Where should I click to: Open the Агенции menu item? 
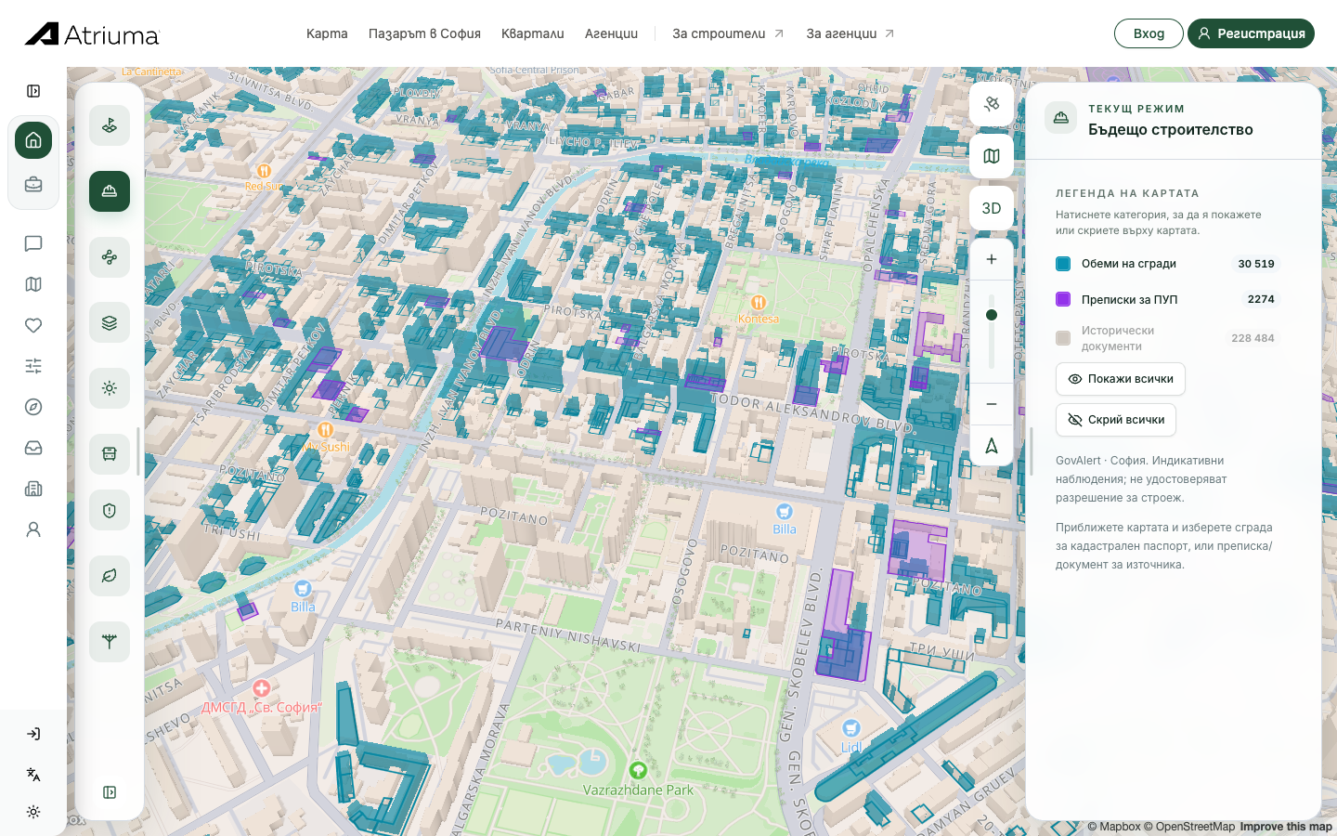click(x=611, y=33)
